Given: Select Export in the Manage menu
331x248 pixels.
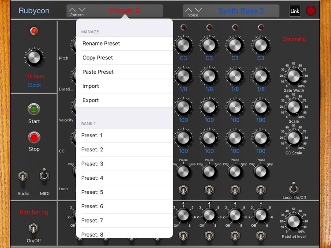Looking at the screenshot, I should [124, 100].
